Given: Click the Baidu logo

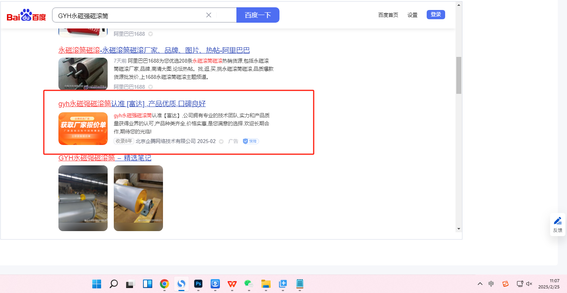Looking at the screenshot, I should coord(26,15).
